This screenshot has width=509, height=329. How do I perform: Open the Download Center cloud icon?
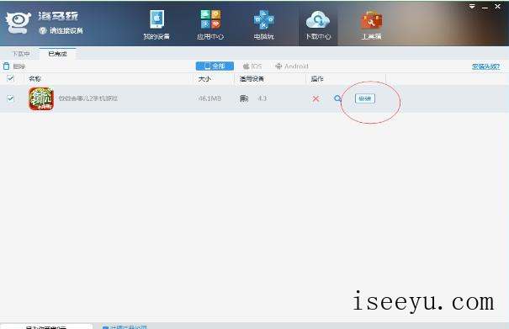pyautogui.click(x=318, y=20)
